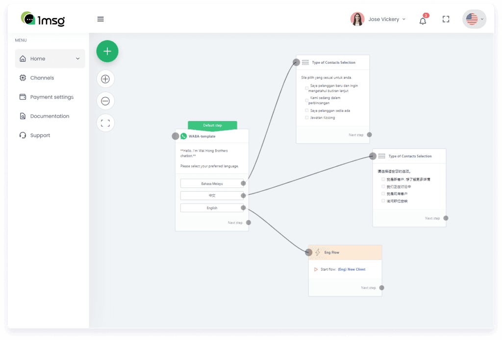Viewport: 502px width, 340px height.
Task: Open the hamburger menu
Action: tap(100, 19)
